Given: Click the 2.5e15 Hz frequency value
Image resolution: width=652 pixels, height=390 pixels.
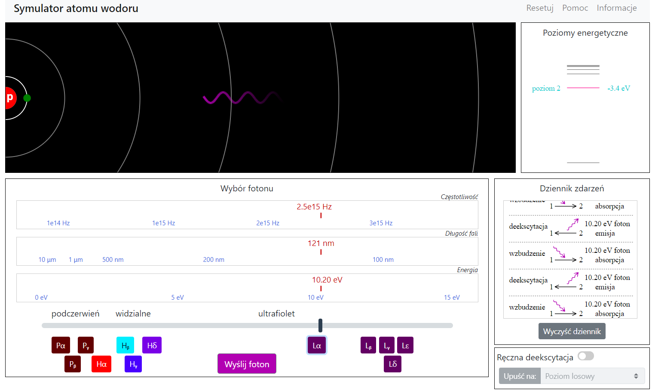Looking at the screenshot, I should coord(314,207).
